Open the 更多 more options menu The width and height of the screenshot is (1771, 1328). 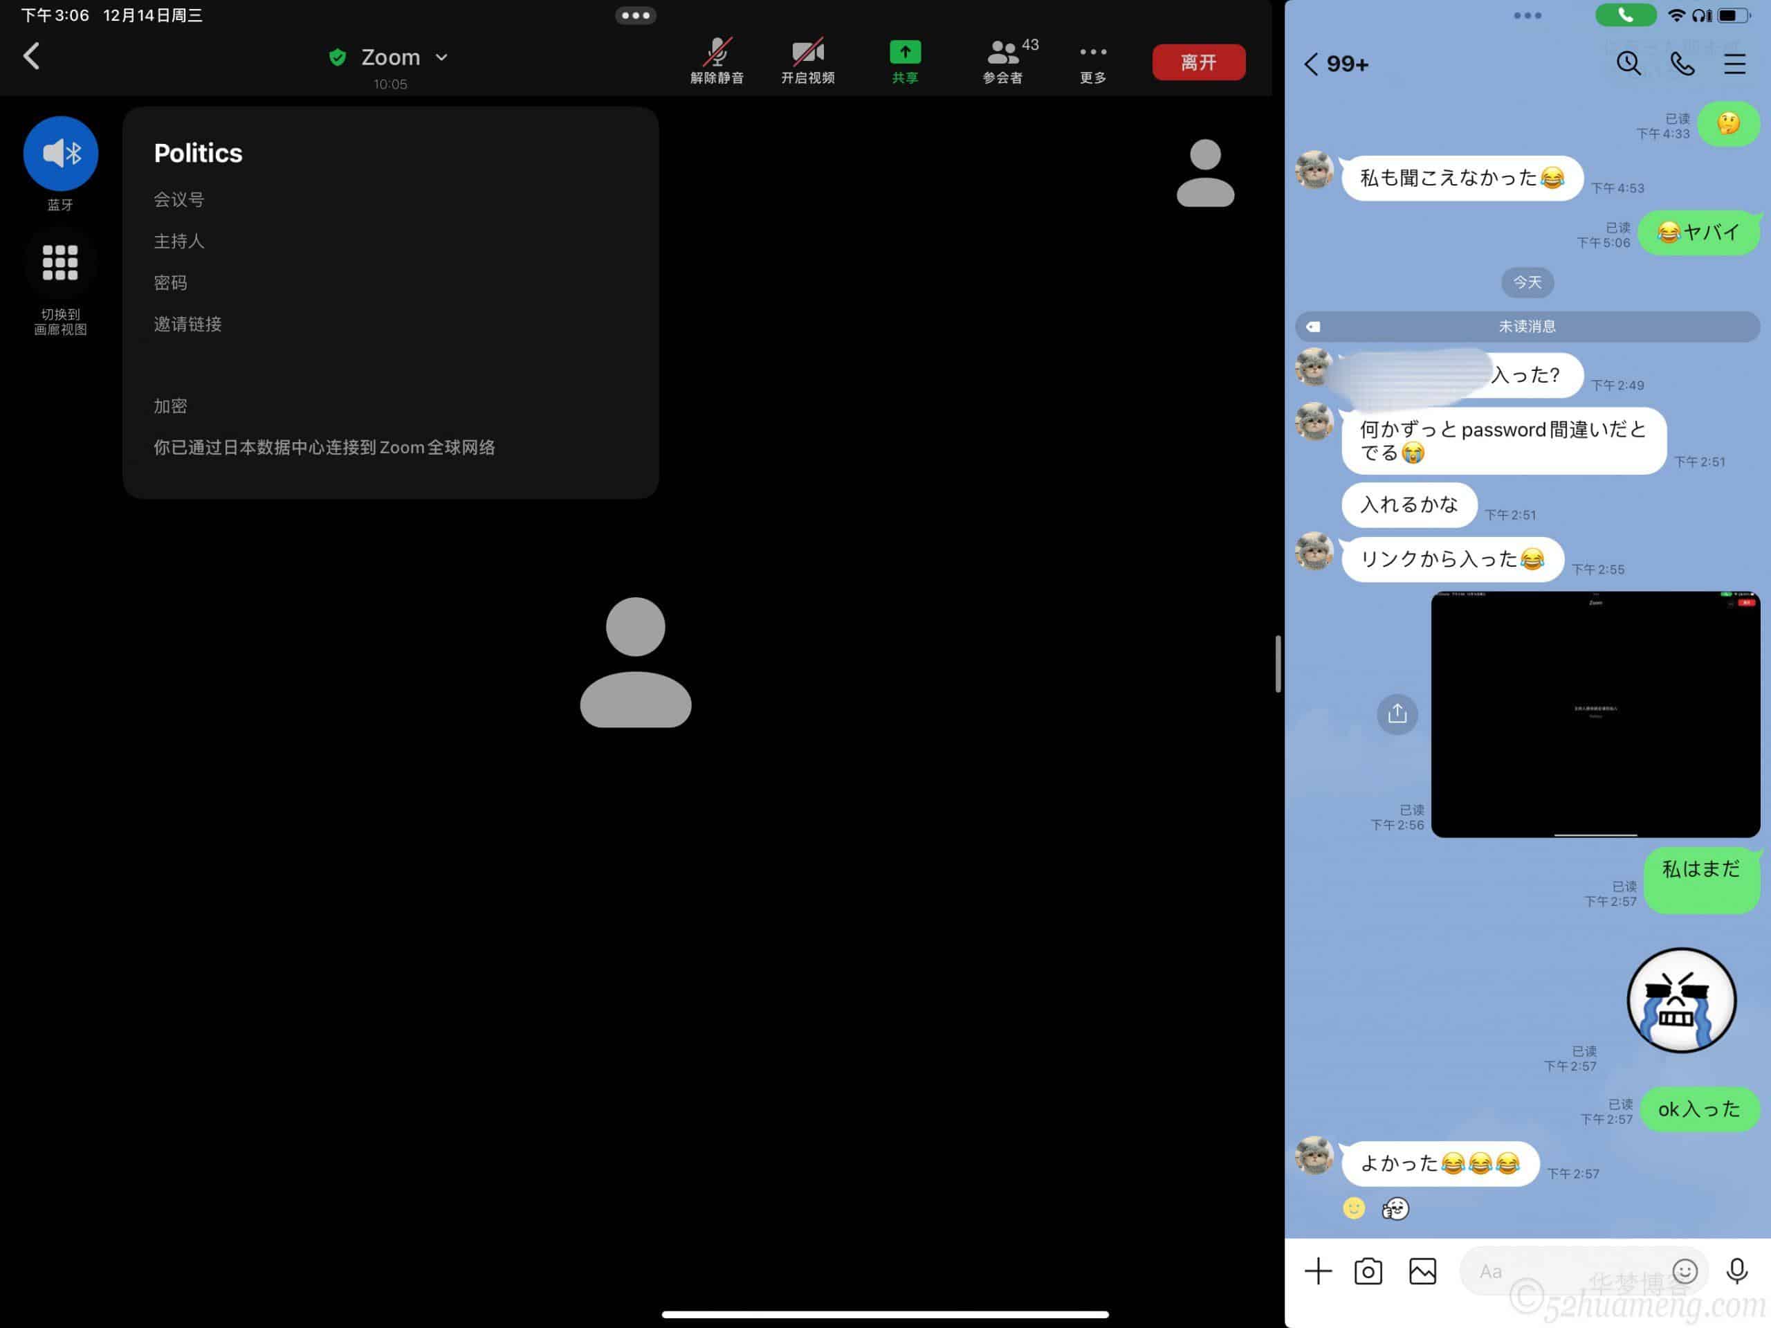(1092, 60)
